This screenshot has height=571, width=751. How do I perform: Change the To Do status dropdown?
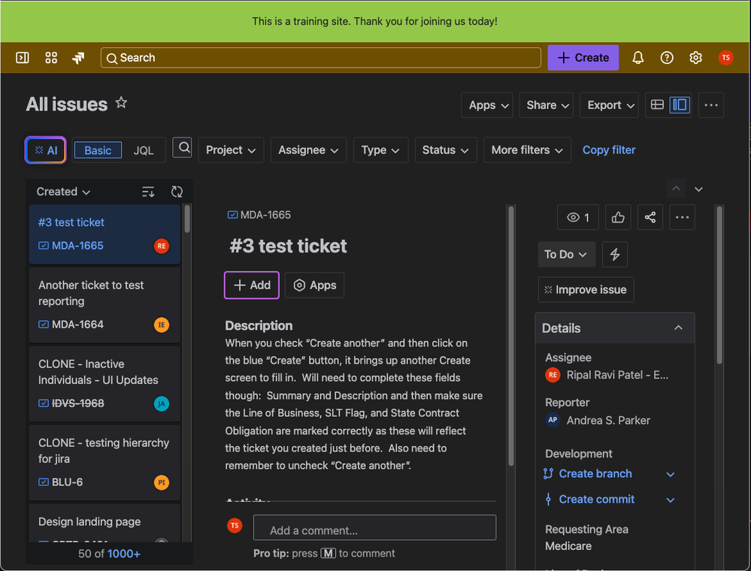click(567, 254)
